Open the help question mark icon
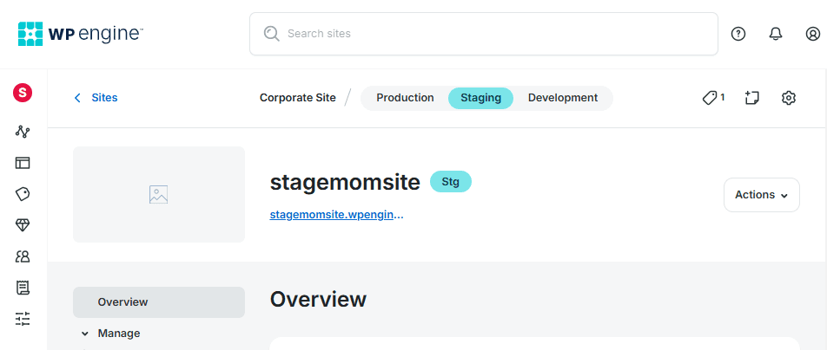 (738, 34)
